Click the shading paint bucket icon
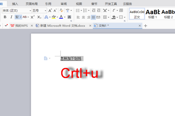 pyautogui.click(x=113, y=17)
